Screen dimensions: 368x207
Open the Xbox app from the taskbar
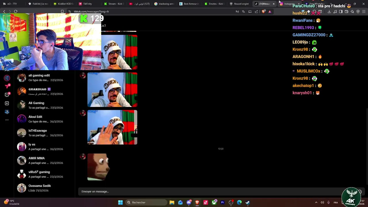coord(214,202)
